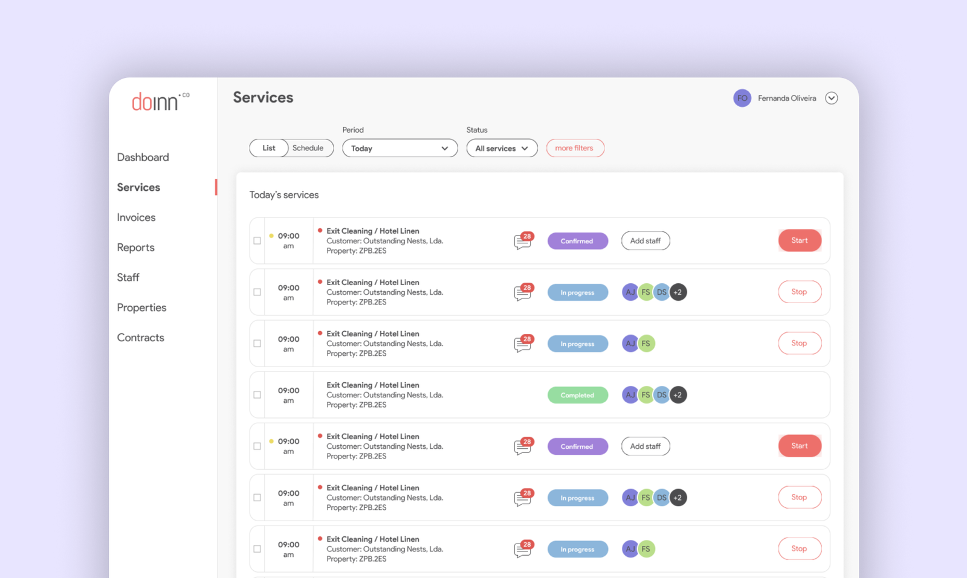Show +2 more staff in the topmost In progress row

tap(678, 292)
